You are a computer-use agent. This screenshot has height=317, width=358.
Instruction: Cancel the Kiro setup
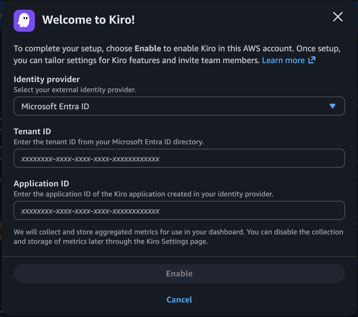point(179,300)
